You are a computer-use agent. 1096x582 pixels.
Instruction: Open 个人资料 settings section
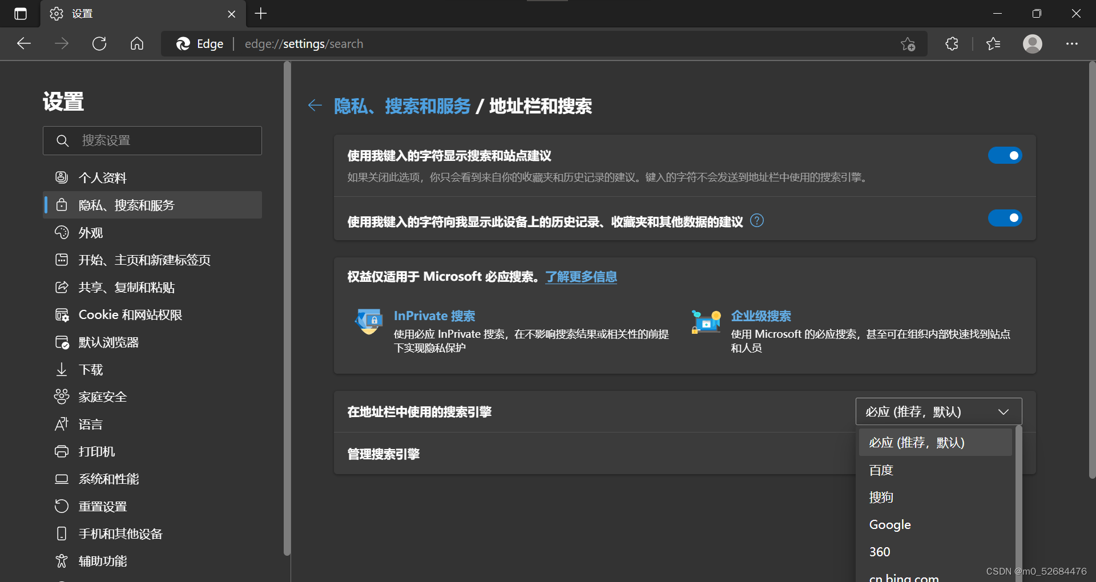(x=152, y=178)
